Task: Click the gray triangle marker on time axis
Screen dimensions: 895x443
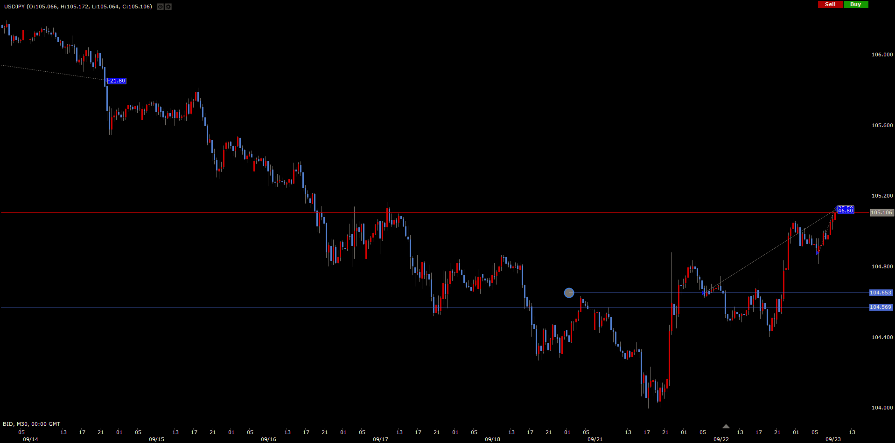Action: pyautogui.click(x=726, y=426)
